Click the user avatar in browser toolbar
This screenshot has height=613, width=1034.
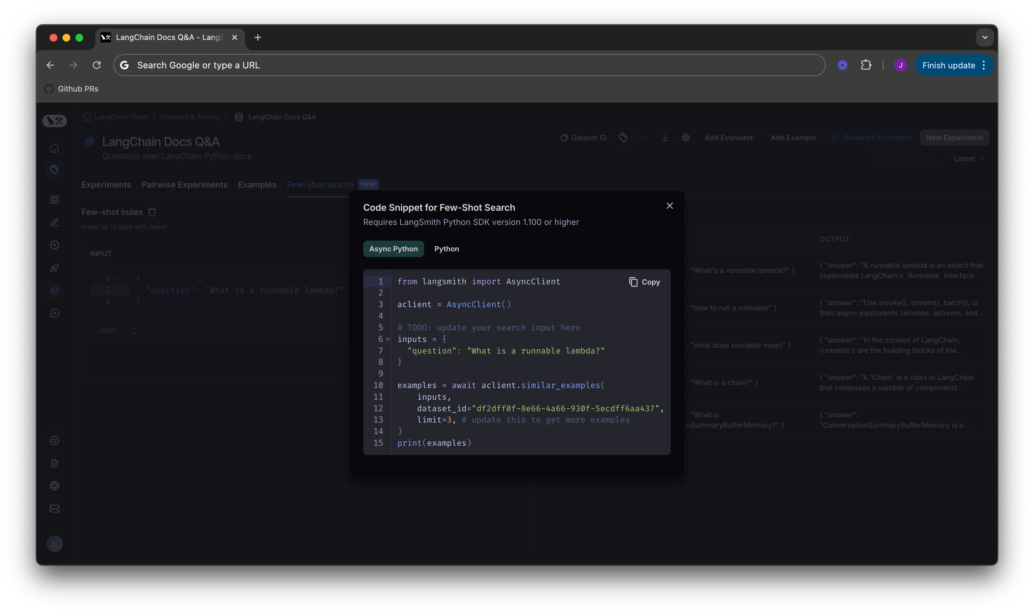900,65
